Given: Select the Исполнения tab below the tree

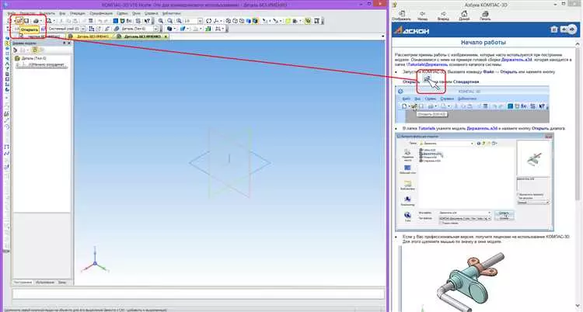Looking at the screenshot, I should 45,283.
